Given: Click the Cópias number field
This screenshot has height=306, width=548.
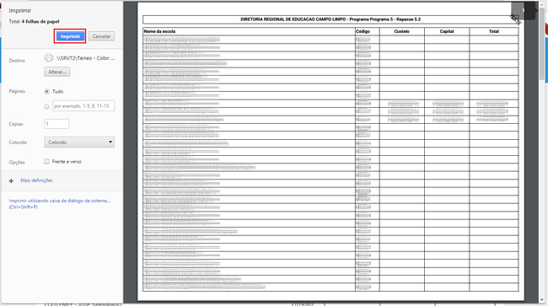Looking at the screenshot, I should (x=56, y=124).
